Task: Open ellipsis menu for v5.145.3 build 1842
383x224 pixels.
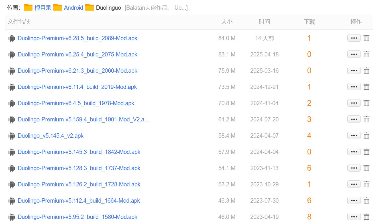Action: pyautogui.click(x=354, y=152)
